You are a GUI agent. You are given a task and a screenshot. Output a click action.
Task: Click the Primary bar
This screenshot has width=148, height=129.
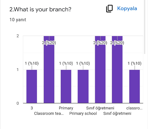pos(66,87)
